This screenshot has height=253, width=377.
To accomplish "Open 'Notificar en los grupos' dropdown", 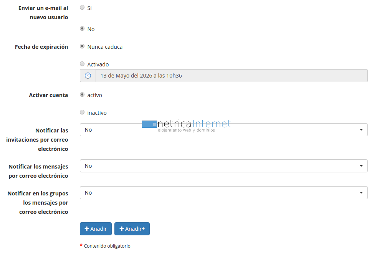I will (x=223, y=193).
